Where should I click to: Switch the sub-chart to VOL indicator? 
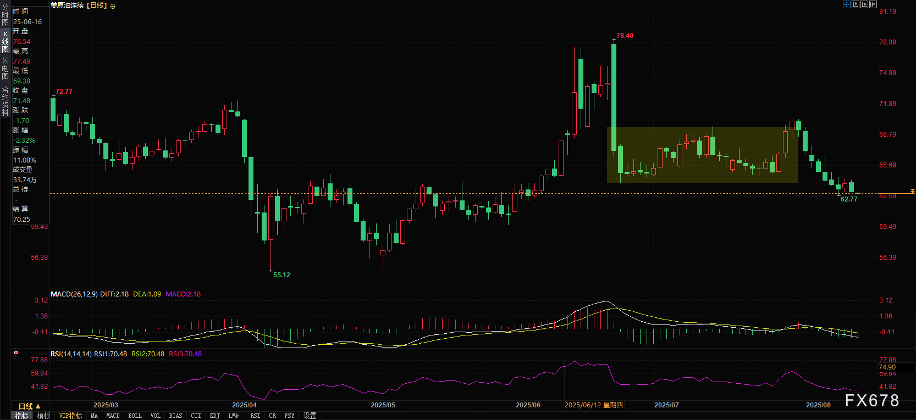pos(156,416)
